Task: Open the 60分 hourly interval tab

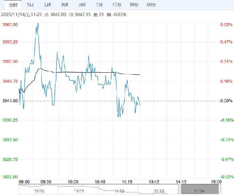Action: coord(151,5)
